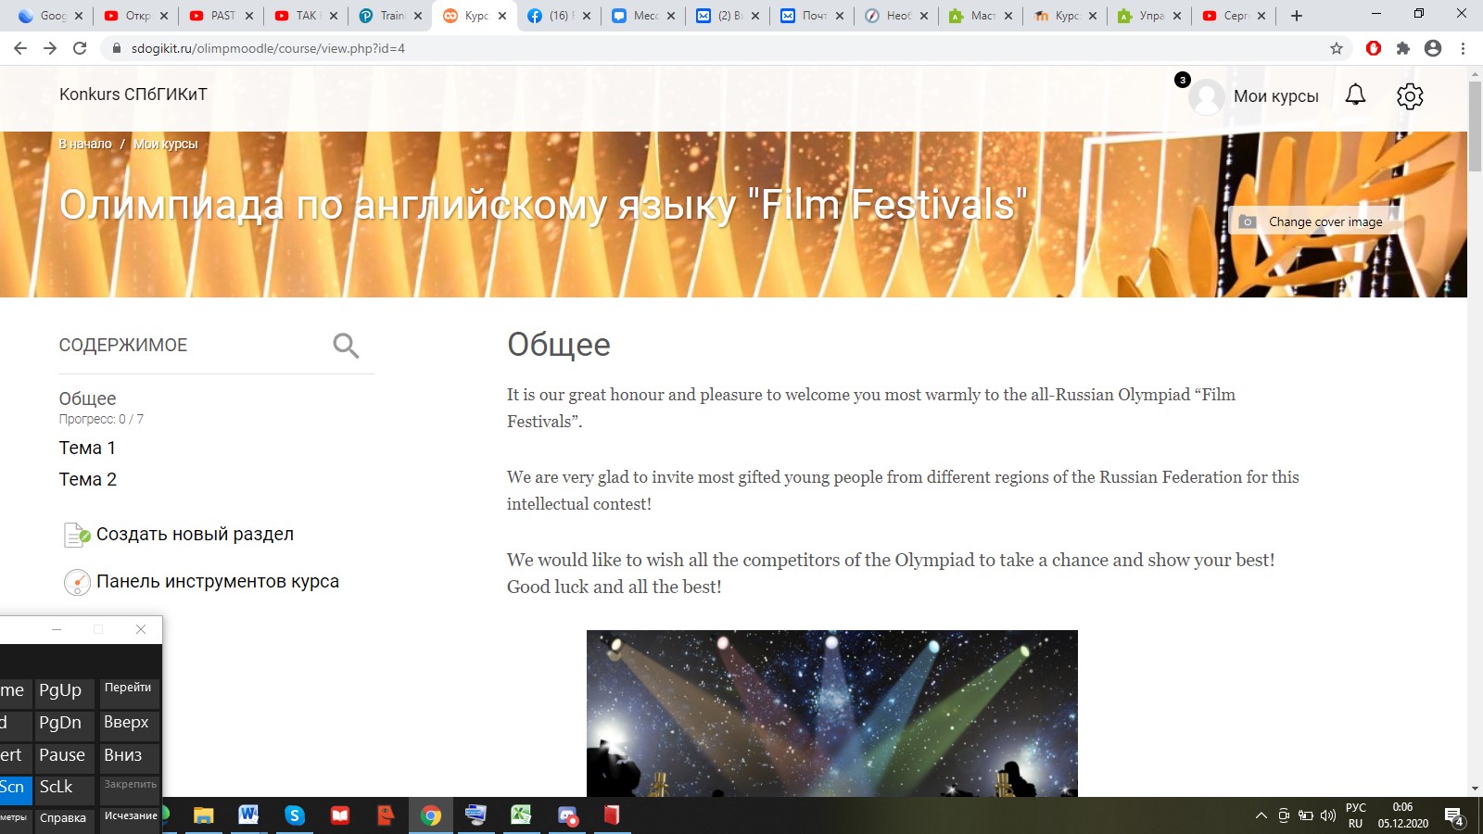Open Общее section in the contents sidebar
The height and width of the screenshot is (834, 1483).
(87, 398)
